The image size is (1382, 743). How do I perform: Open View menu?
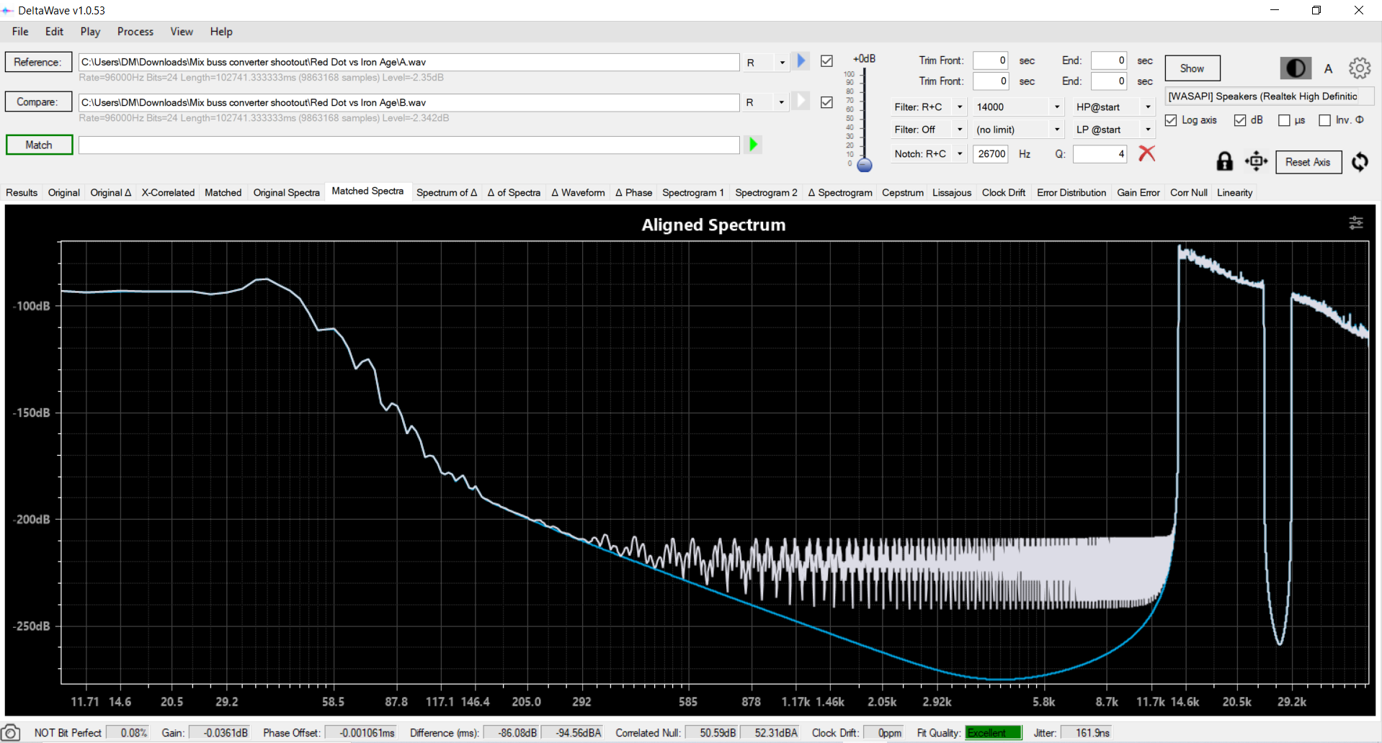coord(182,32)
